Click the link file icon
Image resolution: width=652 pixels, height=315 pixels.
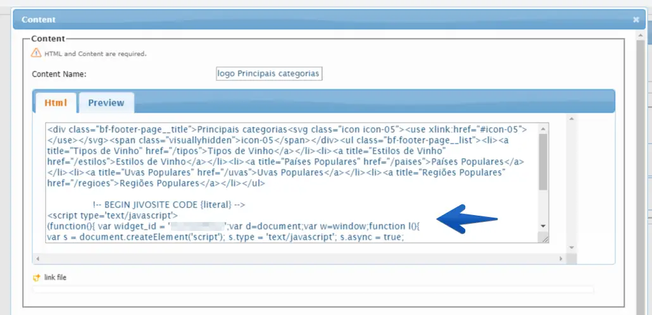pyautogui.click(x=37, y=278)
